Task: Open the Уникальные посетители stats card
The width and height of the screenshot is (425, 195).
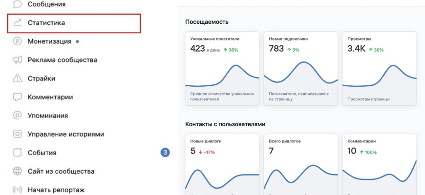Action: [222, 68]
